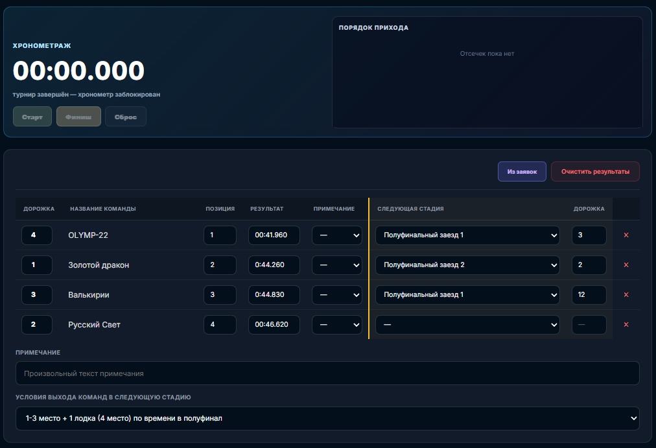
Task: Click the Из заявок button
Action: (522, 172)
